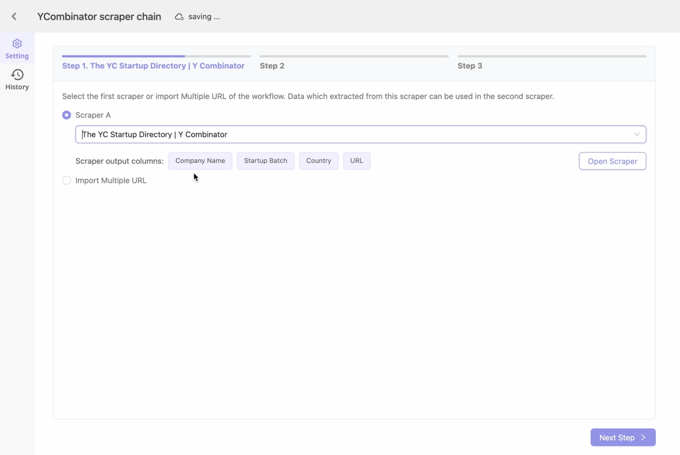The image size is (680, 455).
Task: Select the Import Multiple URL radio button
Action: pyautogui.click(x=66, y=180)
